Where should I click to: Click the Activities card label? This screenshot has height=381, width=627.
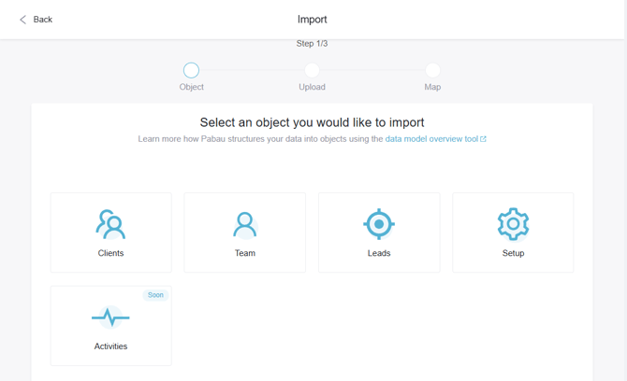coord(110,346)
